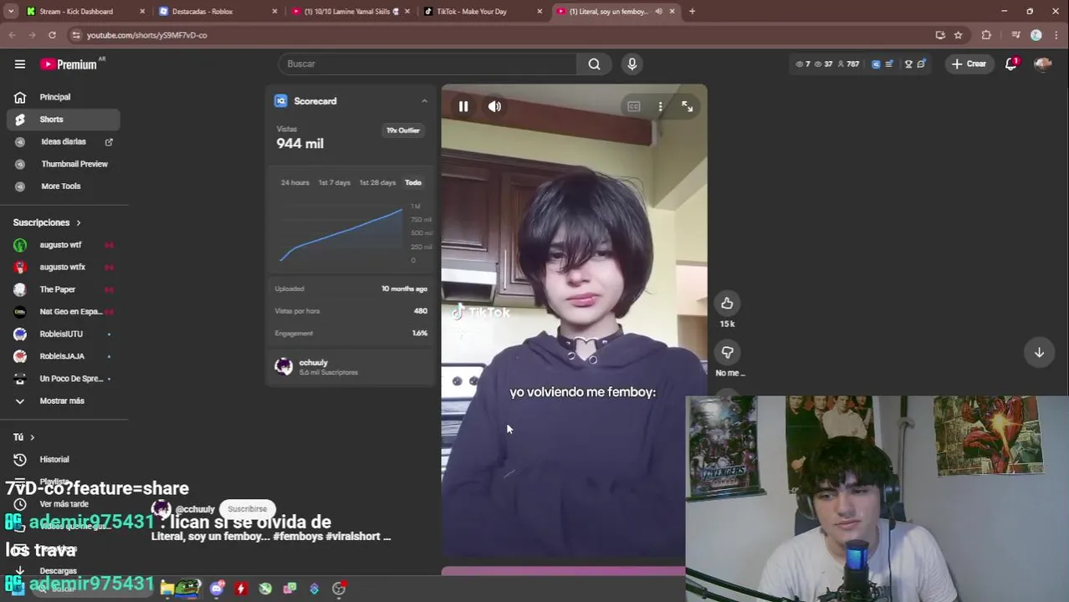This screenshot has height=602, width=1069.
Task: Select the Todo chart range
Action: [x=413, y=182]
